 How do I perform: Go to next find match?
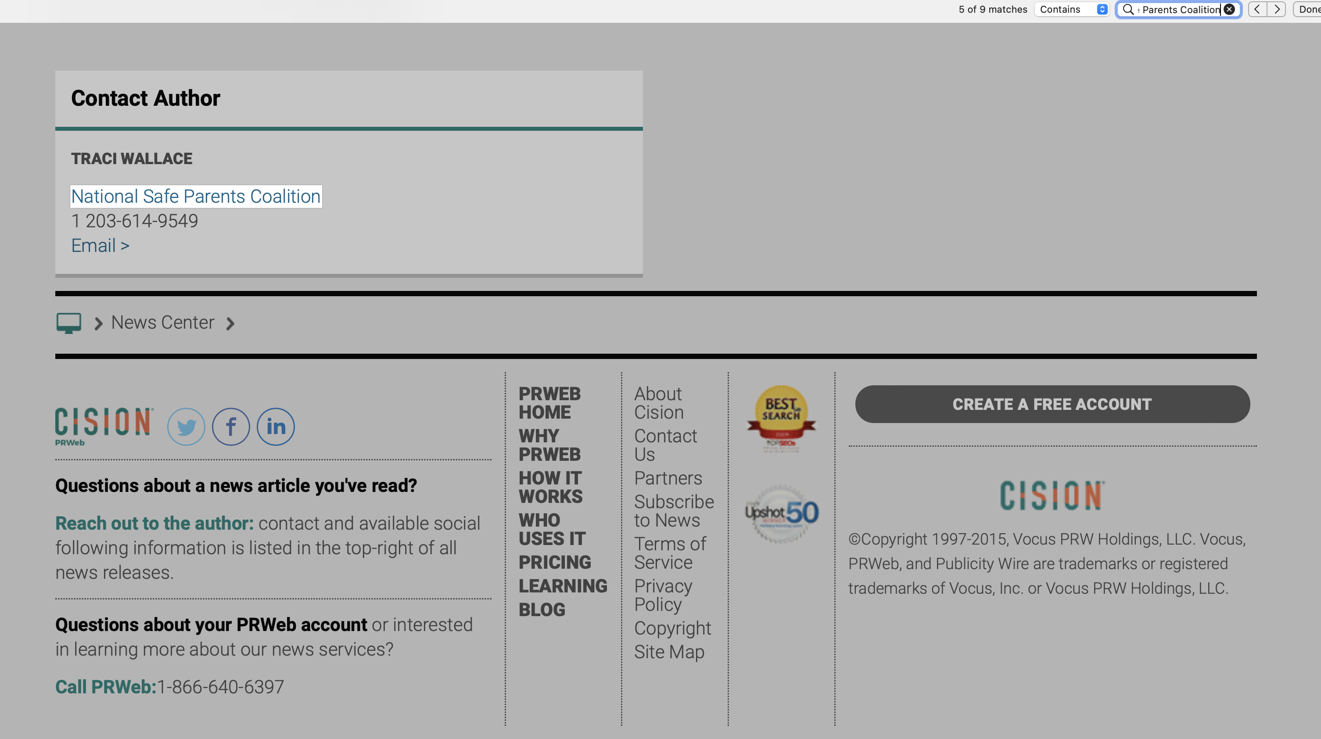(x=1277, y=9)
